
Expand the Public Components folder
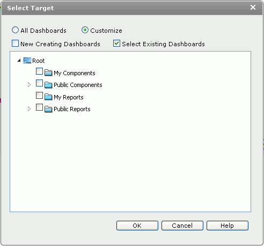coord(29,85)
